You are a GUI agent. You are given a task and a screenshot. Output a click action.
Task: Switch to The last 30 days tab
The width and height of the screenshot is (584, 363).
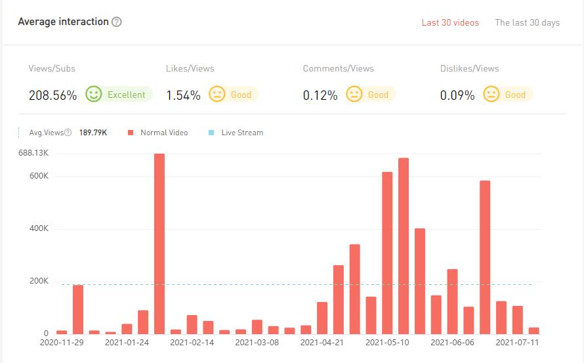click(x=527, y=22)
